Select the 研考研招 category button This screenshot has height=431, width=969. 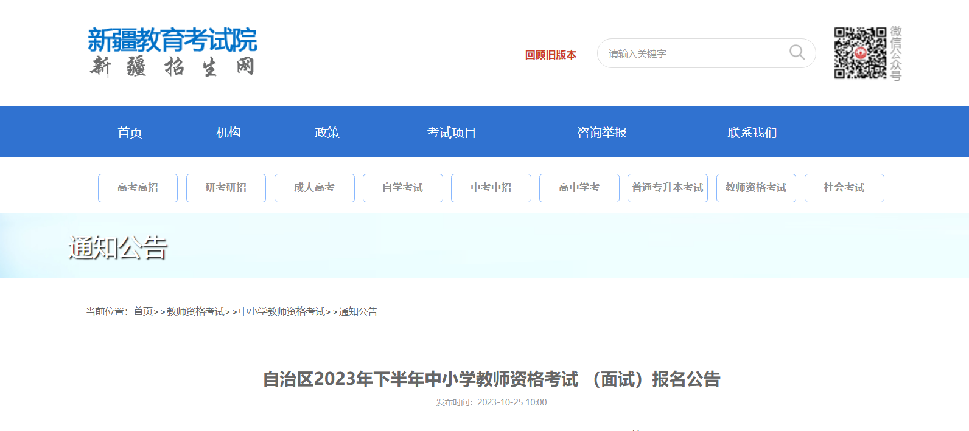coord(226,188)
